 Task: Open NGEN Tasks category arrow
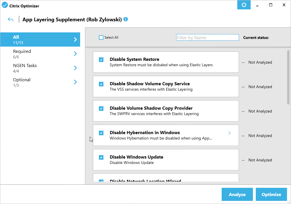(75, 68)
